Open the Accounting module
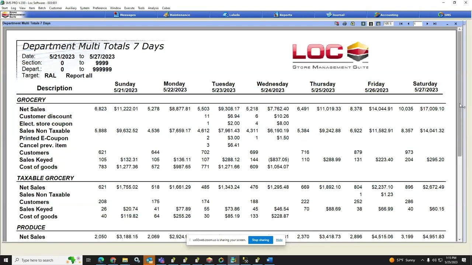This screenshot has height=265, width=472. (x=386, y=15)
